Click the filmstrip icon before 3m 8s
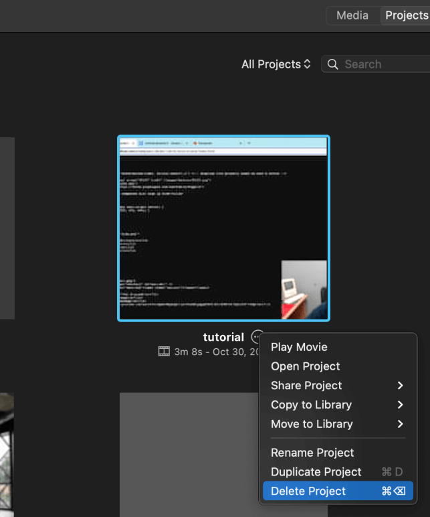The image size is (430, 517). click(x=164, y=352)
